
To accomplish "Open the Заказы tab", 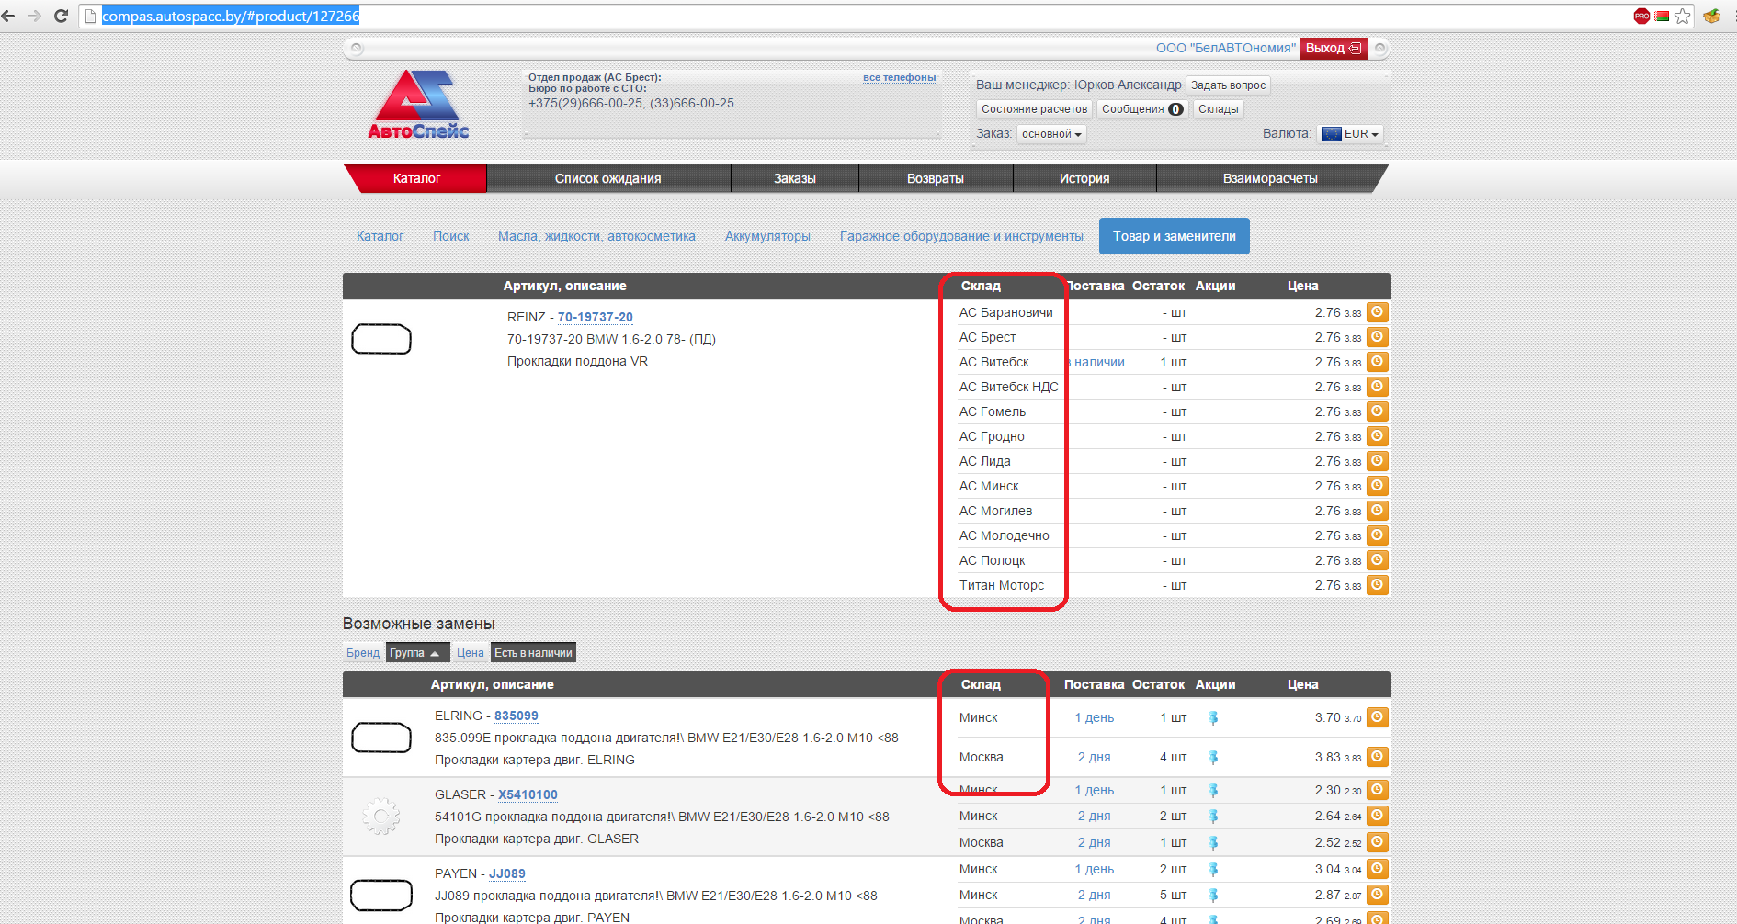I will [x=794, y=179].
